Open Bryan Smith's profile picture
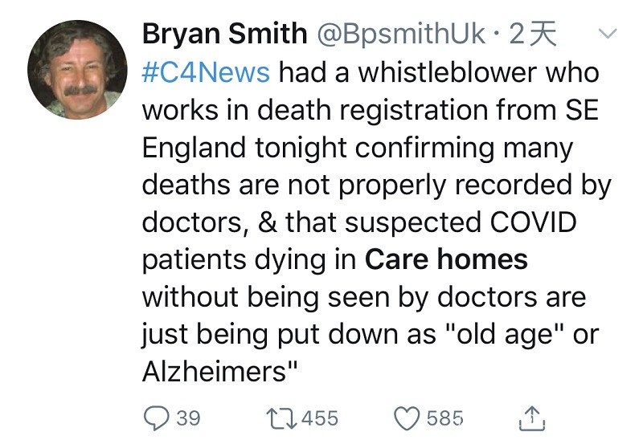Viewport: 643px width, 440px height. tap(77, 69)
